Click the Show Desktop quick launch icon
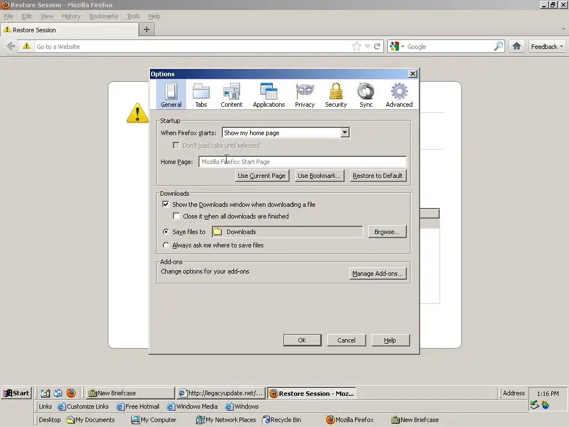The image size is (569, 427). tap(46, 393)
